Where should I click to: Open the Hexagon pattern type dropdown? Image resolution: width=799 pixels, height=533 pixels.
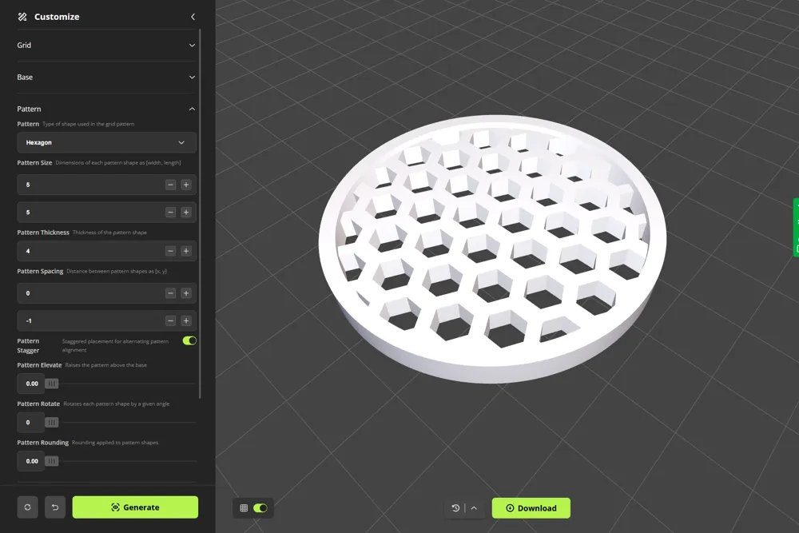click(106, 141)
